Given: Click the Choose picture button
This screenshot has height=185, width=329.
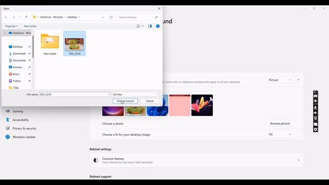Looking at the screenshot, I should coord(125,101).
